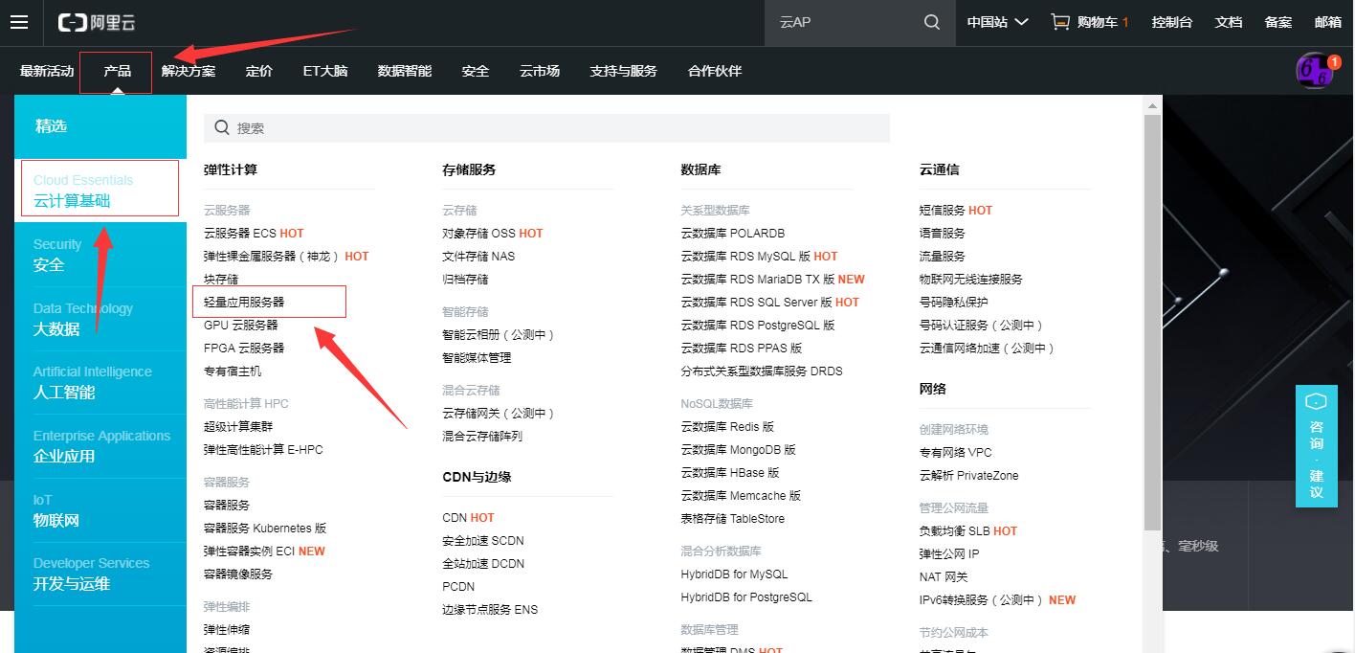
Task: Open 弹性容器实例 ECI link
Action: pos(250,551)
